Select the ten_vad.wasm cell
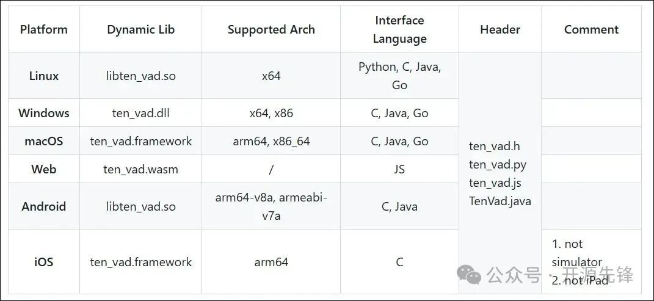 click(140, 169)
